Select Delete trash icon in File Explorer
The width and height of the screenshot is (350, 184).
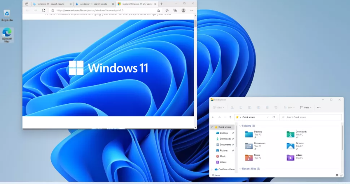(276, 107)
